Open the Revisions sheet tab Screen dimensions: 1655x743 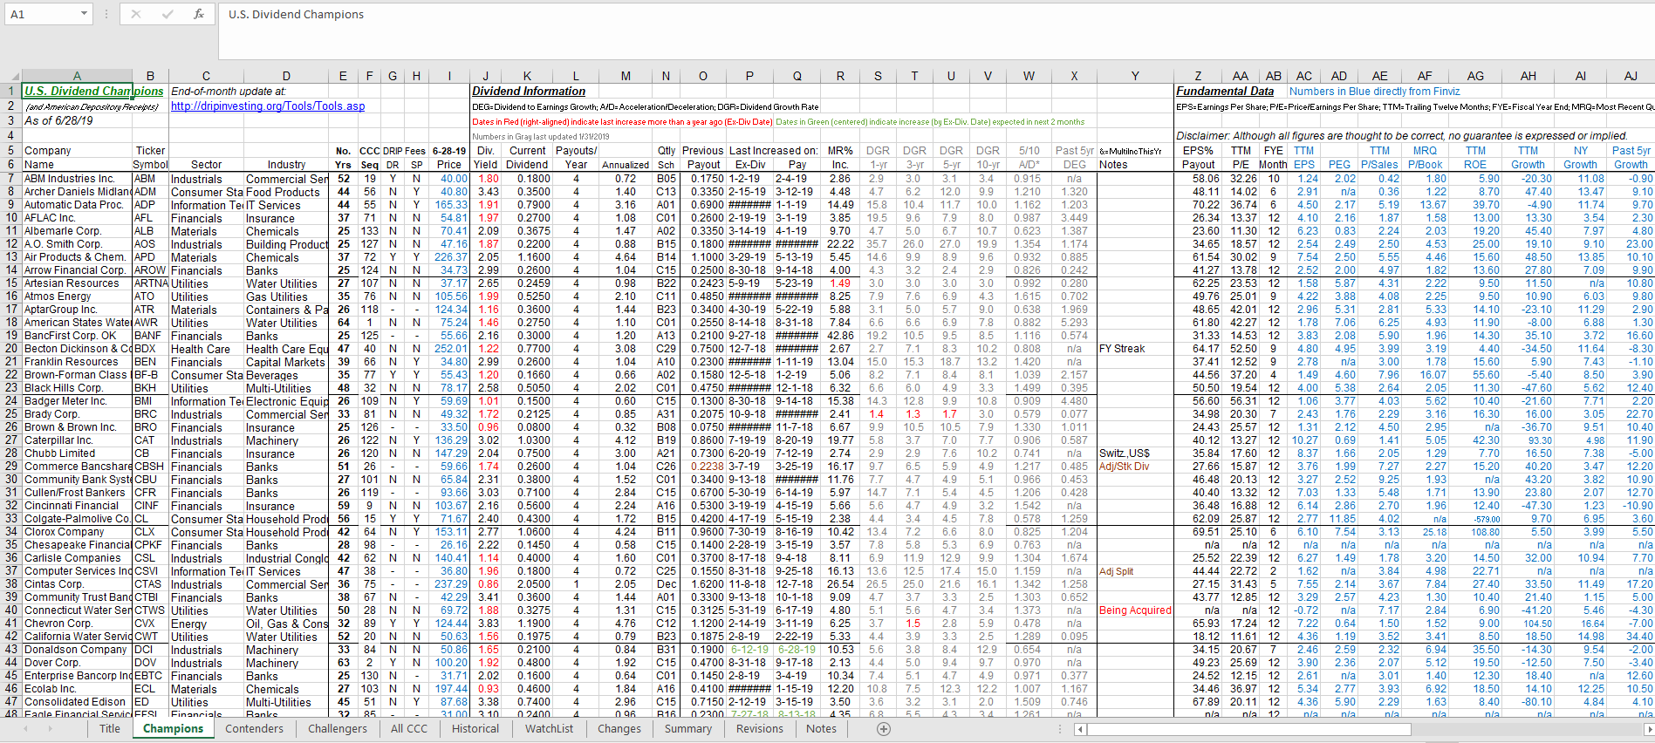(x=760, y=729)
